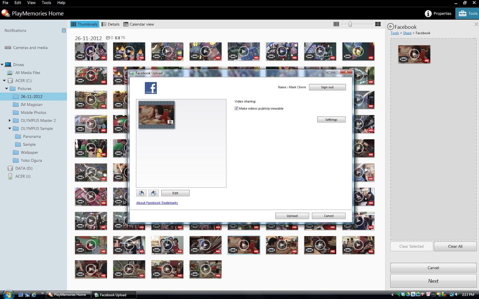
Task: Click Sign out button
Action: tap(327, 87)
